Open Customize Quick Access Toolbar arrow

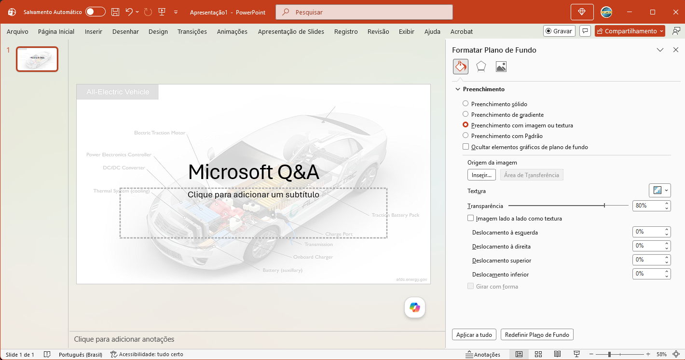[x=176, y=12]
